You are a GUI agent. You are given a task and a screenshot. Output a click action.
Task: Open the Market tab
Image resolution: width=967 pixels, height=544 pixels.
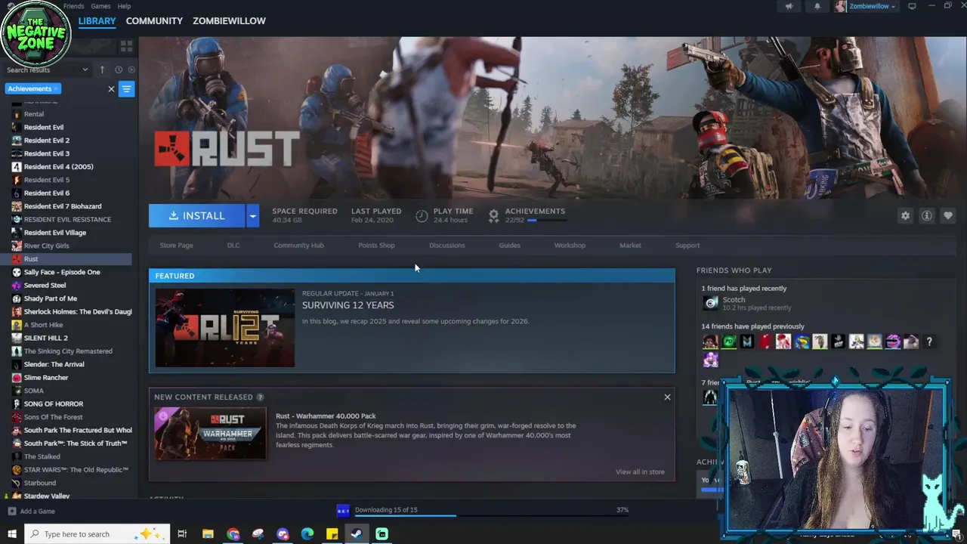pyautogui.click(x=630, y=246)
